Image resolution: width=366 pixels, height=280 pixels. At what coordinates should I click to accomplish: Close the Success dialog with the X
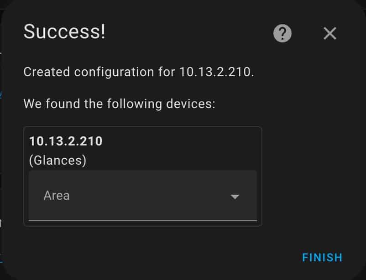[330, 33]
